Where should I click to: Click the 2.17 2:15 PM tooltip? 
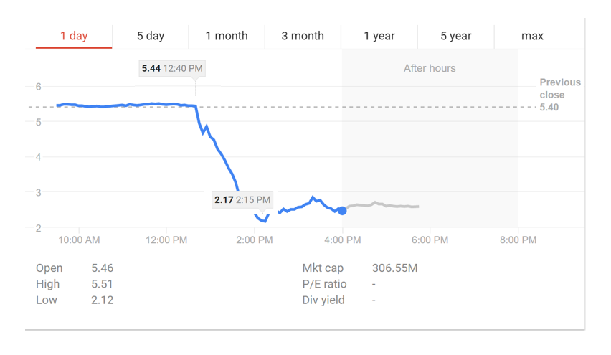[x=242, y=200]
